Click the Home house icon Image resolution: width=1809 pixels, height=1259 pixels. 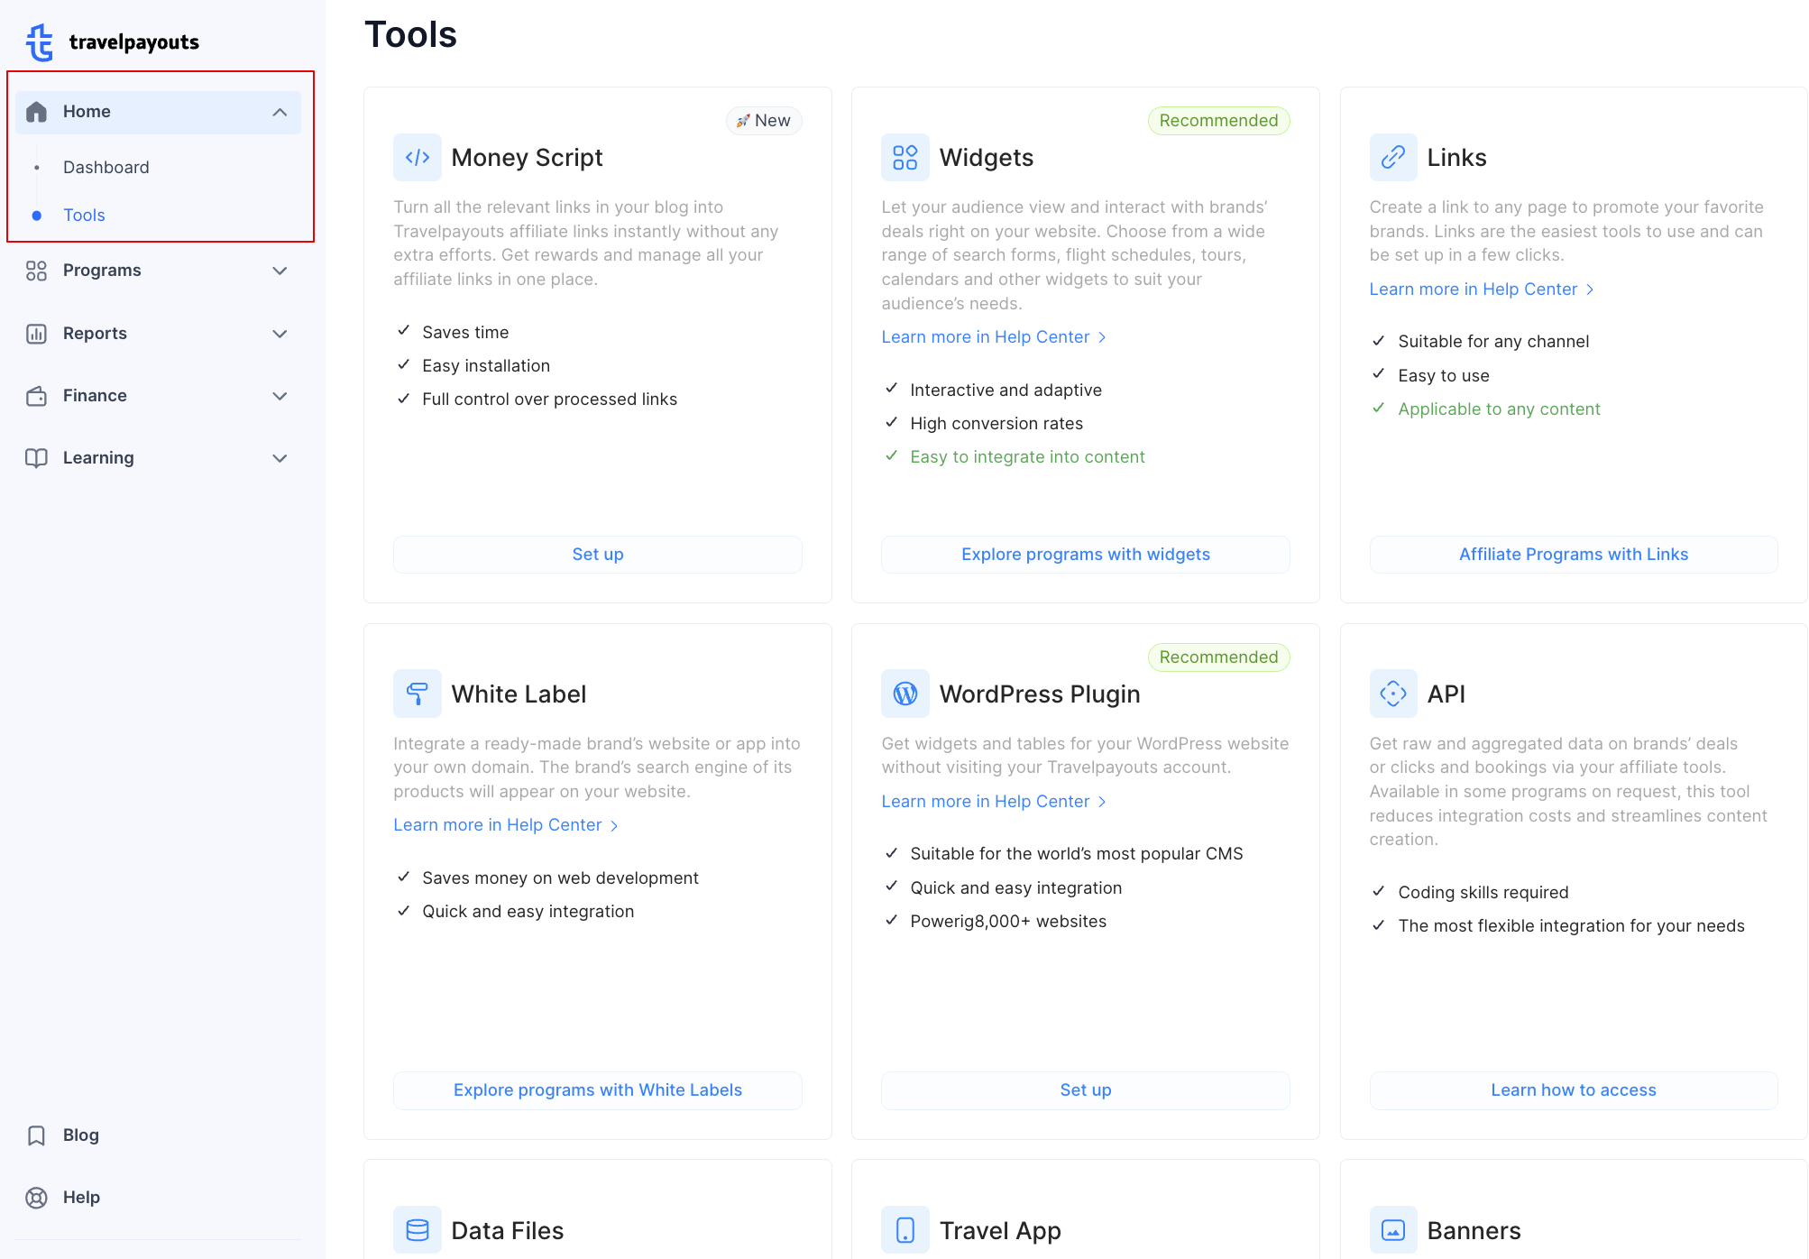click(x=36, y=112)
